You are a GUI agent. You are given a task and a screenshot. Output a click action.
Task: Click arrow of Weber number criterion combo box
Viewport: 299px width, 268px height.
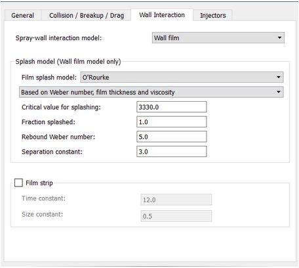tap(279, 92)
